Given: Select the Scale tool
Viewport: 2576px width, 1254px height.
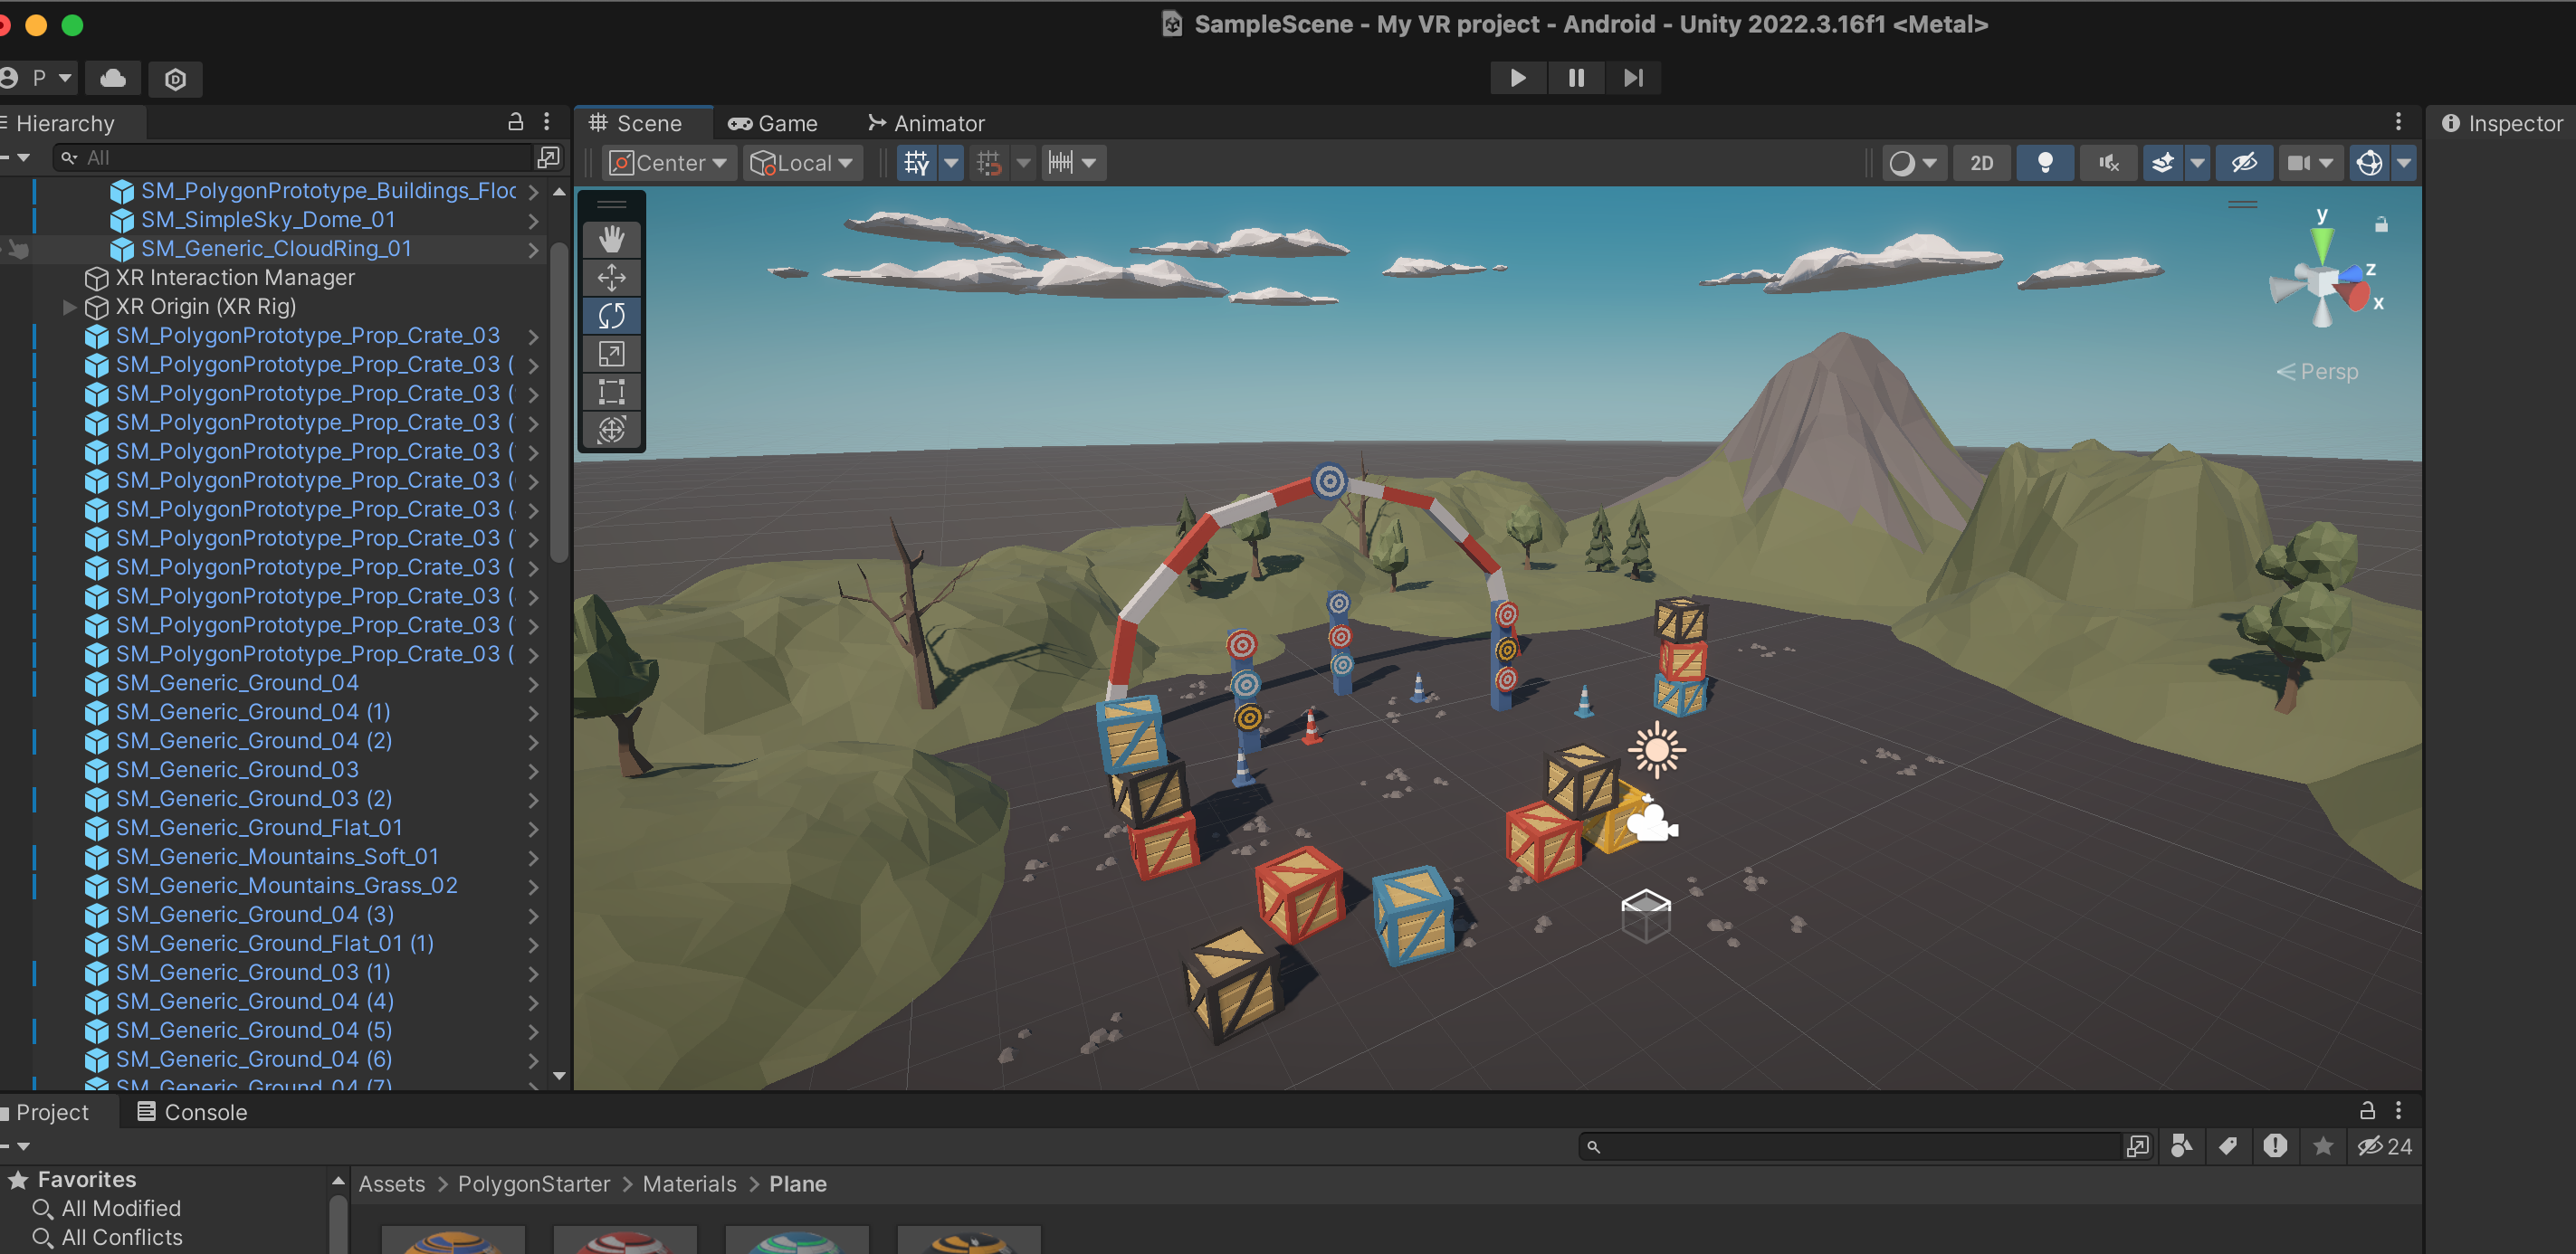Looking at the screenshot, I should (x=611, y=354).
